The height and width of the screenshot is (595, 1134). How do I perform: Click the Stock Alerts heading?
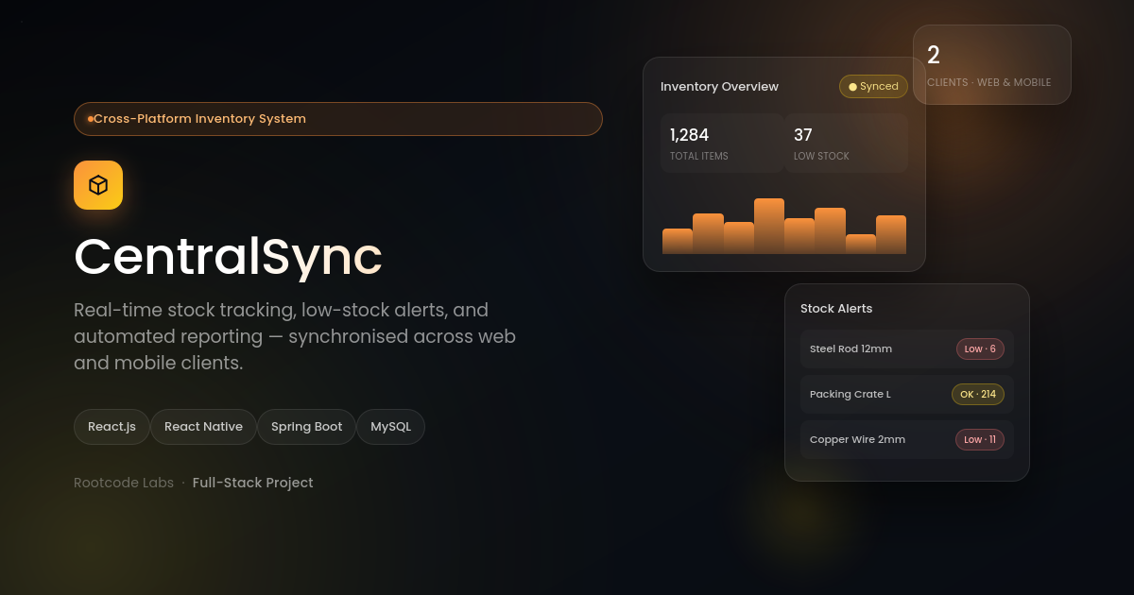(x=836, y=309)
